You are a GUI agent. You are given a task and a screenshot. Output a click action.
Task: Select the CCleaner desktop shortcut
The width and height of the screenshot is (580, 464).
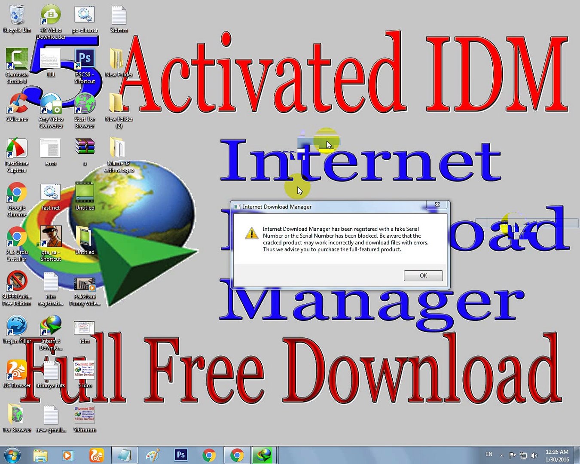pos(17,107)
